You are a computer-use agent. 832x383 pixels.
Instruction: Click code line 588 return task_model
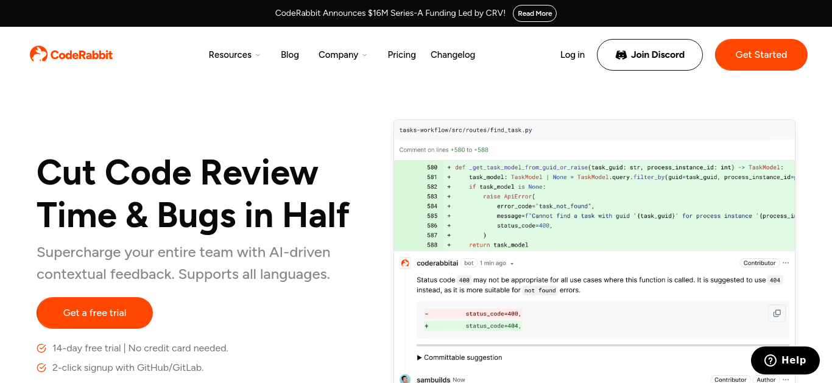594,245
